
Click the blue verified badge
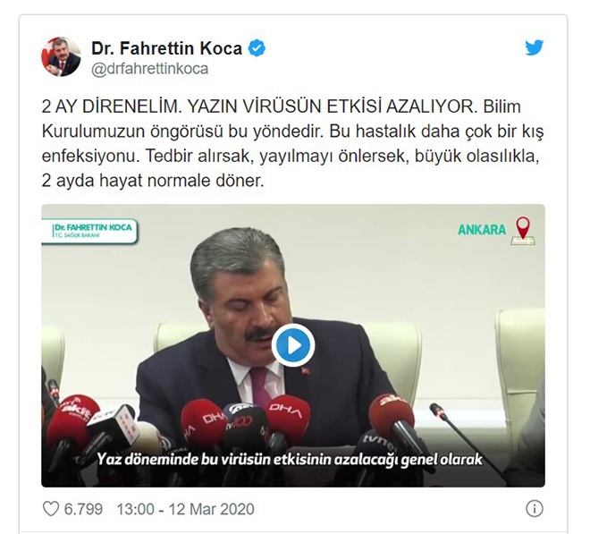(x=257, y=47)
